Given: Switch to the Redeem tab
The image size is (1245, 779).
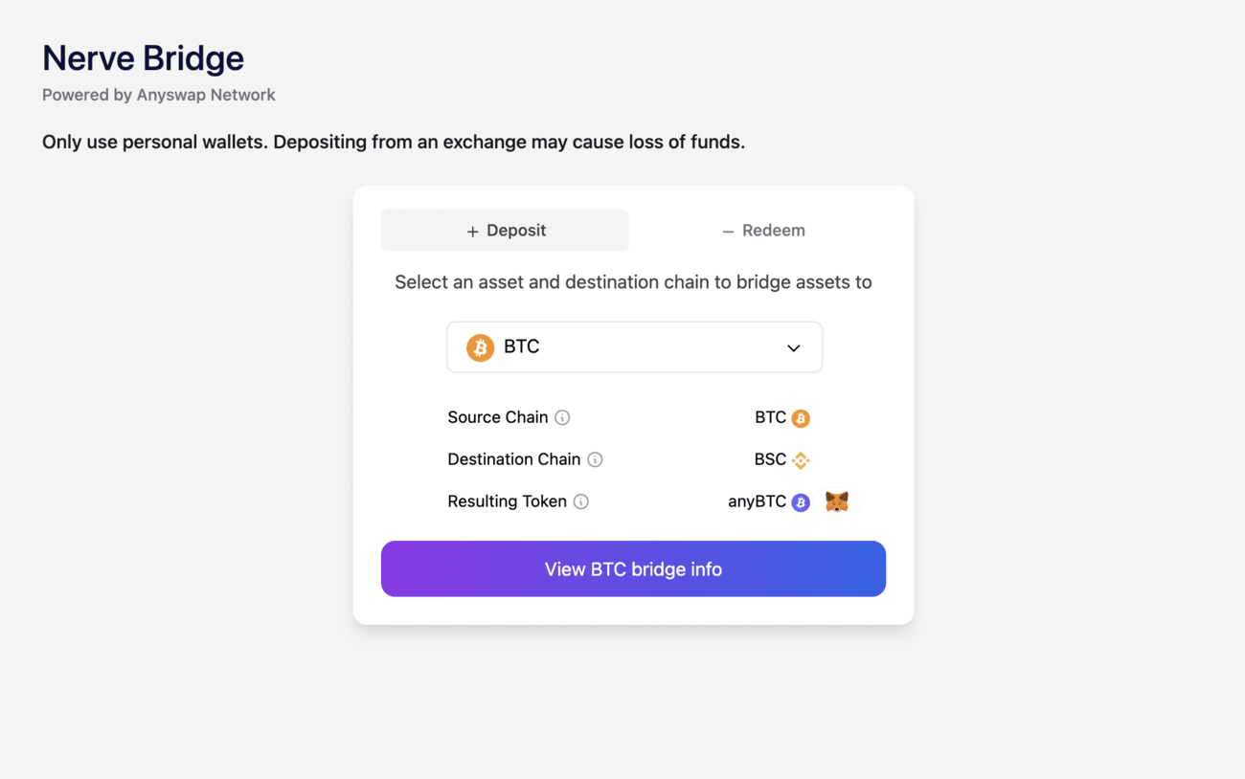Looking at the screenshot, I should pyautogui.click(x=762, y=230).
